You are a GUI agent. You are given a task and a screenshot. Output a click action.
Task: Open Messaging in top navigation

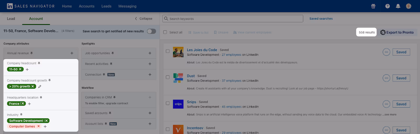(x=127, y=6)
